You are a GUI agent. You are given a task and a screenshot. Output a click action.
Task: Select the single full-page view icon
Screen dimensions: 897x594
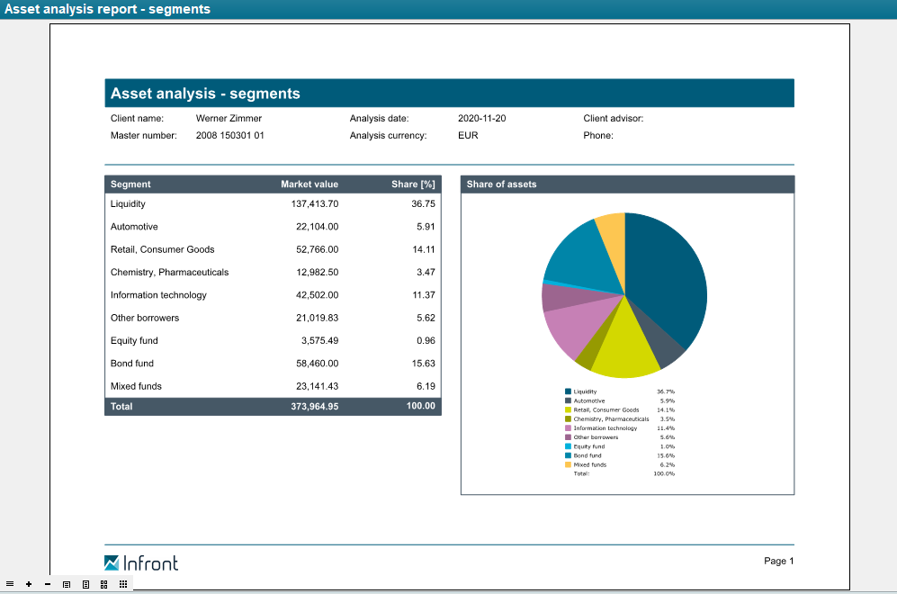(x=85, y=584)
